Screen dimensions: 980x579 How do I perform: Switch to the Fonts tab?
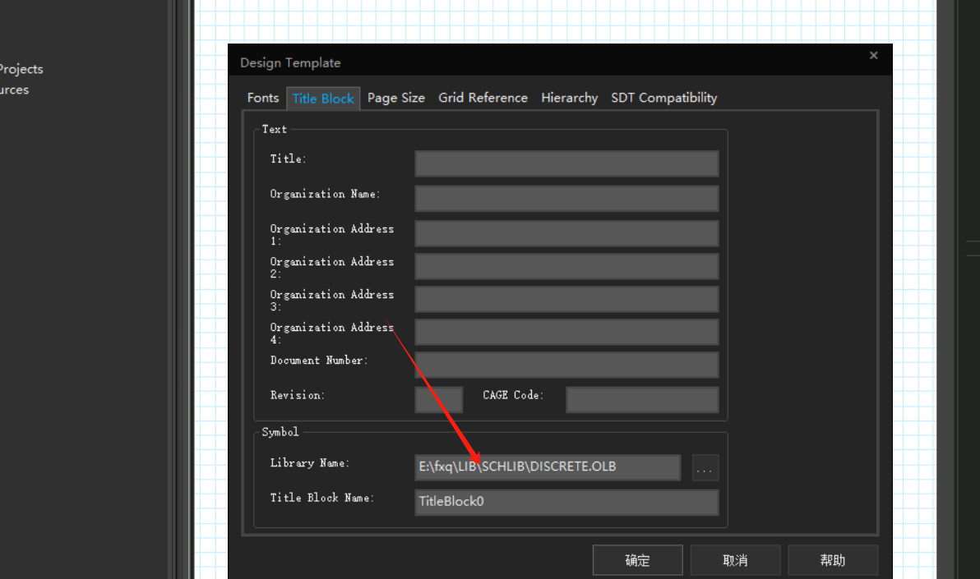point(262,98)
